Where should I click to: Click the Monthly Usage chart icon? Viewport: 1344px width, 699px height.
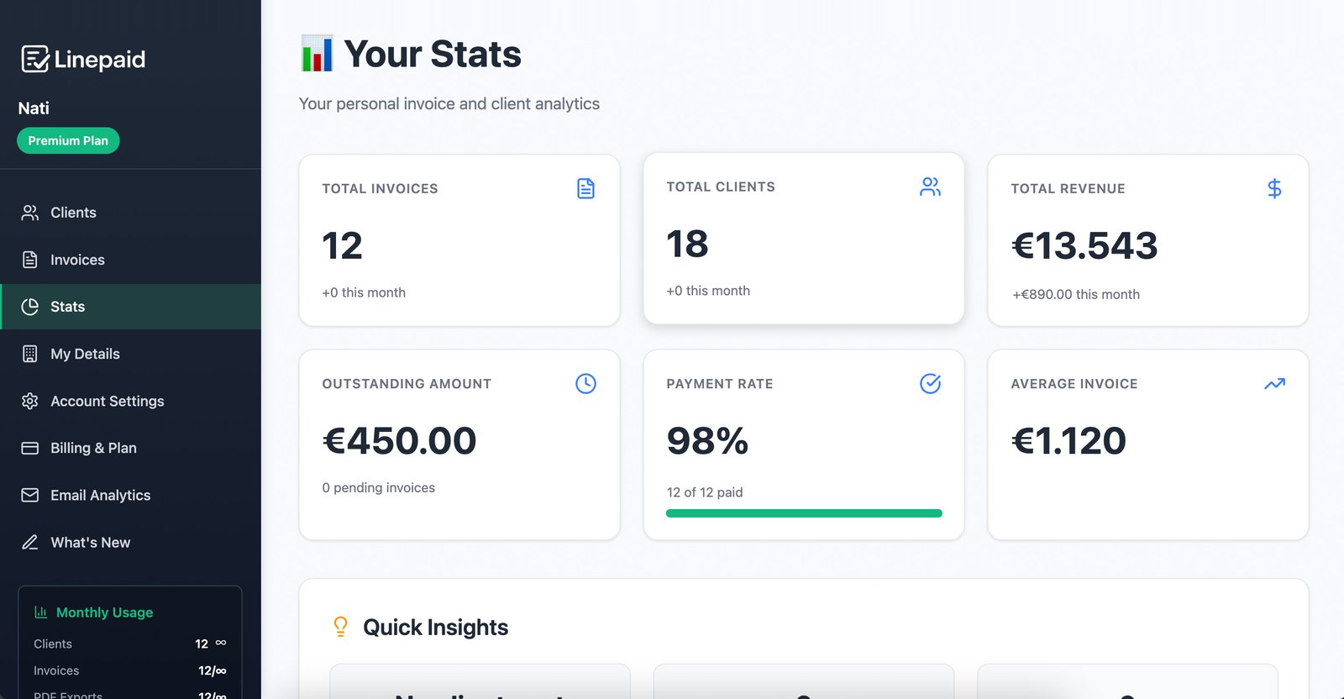pyautogui.click(x=40, y=612)
